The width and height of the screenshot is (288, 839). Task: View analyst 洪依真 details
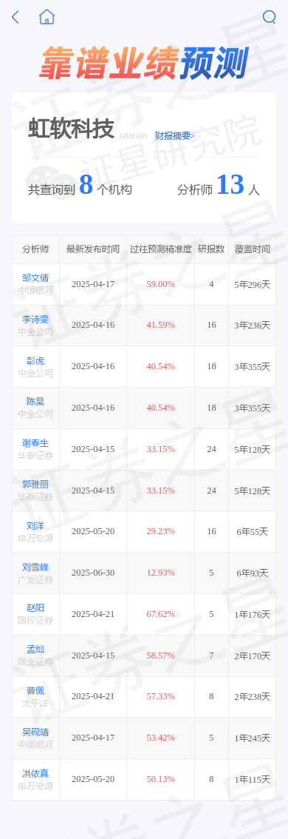point(35,773)
